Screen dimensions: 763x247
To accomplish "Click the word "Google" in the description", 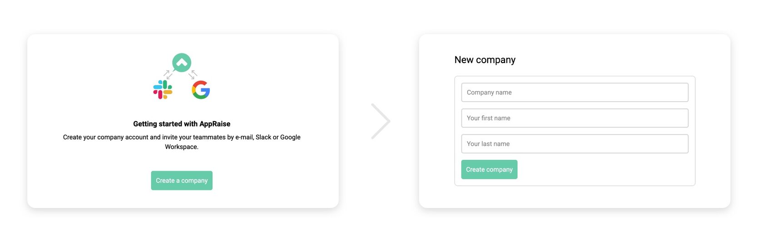I will 290,137.
